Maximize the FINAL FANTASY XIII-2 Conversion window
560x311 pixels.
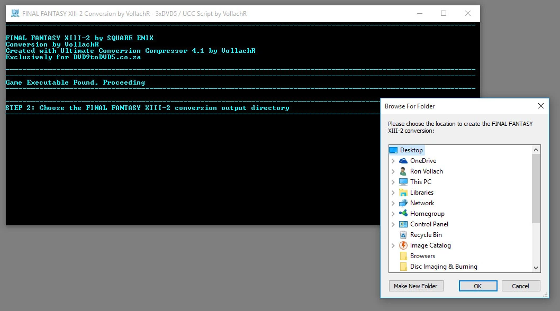[x=444, y=14]
